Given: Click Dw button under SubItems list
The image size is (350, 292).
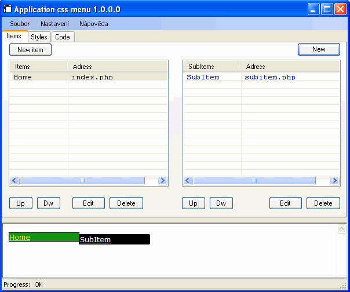Looking at the screenshot, I should click(221, 203).
